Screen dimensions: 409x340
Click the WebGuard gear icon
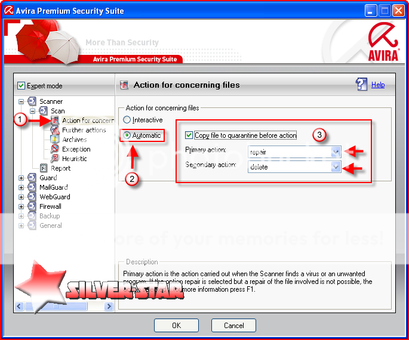[32, 197]
